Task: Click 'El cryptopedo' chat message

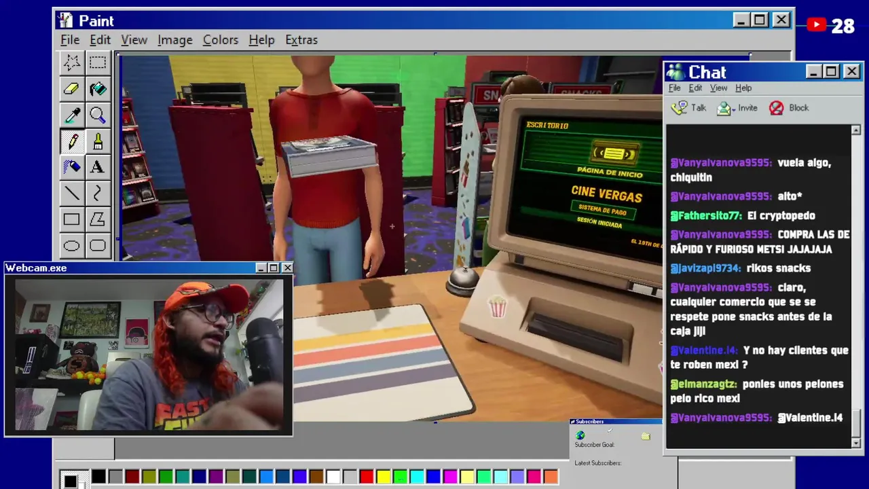Action: pyautogui.click(x=781, y=215)
